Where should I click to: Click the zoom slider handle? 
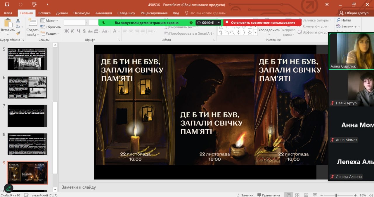[336, 195]
